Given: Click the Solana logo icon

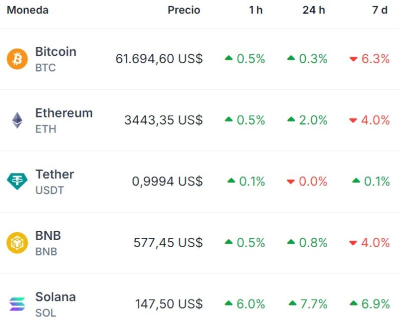Looking at the screenshot, I should point(17,304).
